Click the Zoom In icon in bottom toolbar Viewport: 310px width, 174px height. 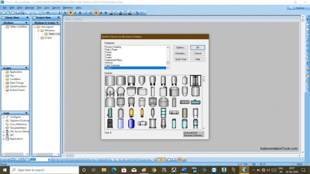click(8, 160)
